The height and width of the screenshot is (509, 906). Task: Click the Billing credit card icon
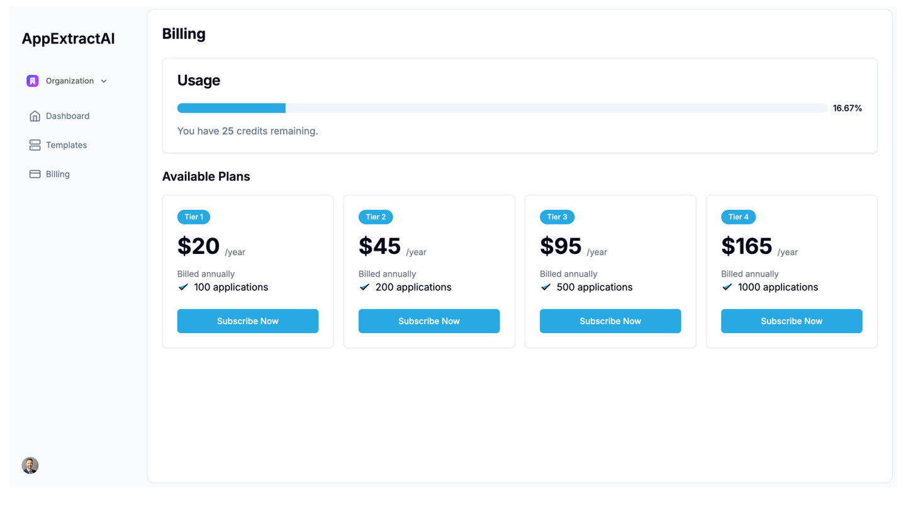coord(35,174)
